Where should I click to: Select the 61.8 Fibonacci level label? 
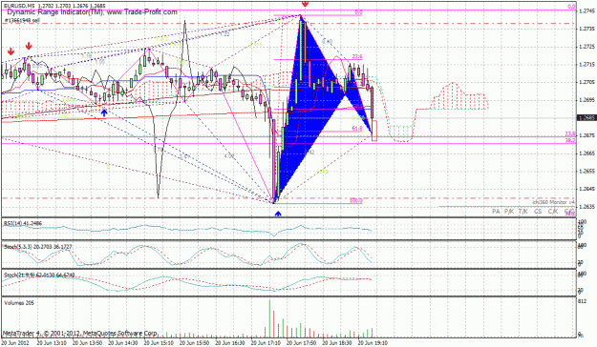(x=357, y=129)
